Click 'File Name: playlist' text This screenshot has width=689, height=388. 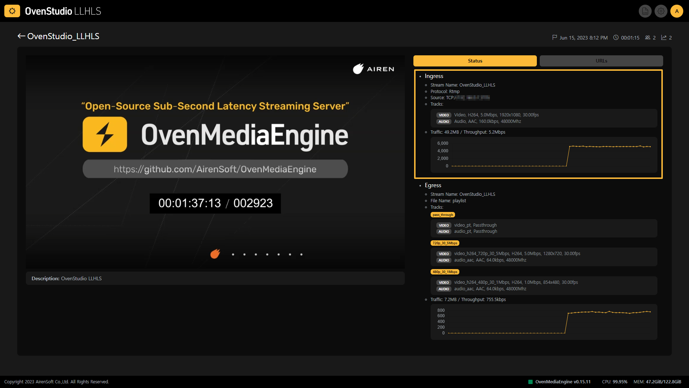click(448, 200)
